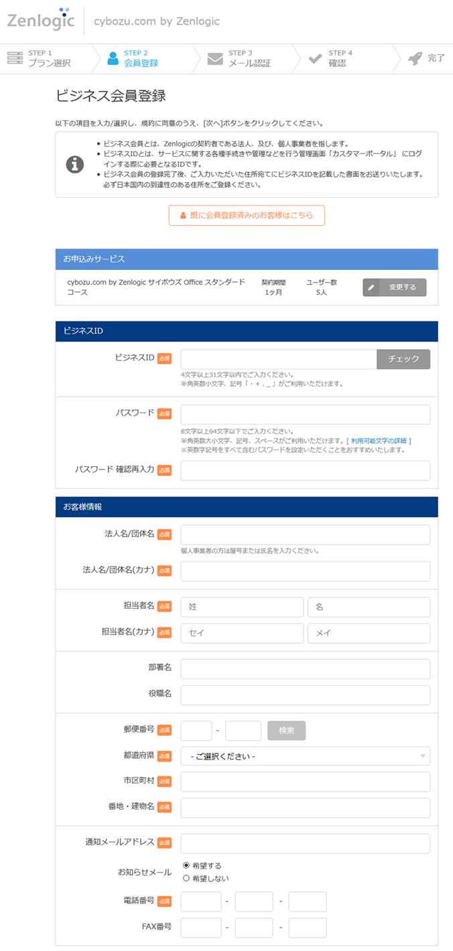The image size is (453, 951).
Task: Open the 都道府県 dropdown
Action: click(306, 756)
